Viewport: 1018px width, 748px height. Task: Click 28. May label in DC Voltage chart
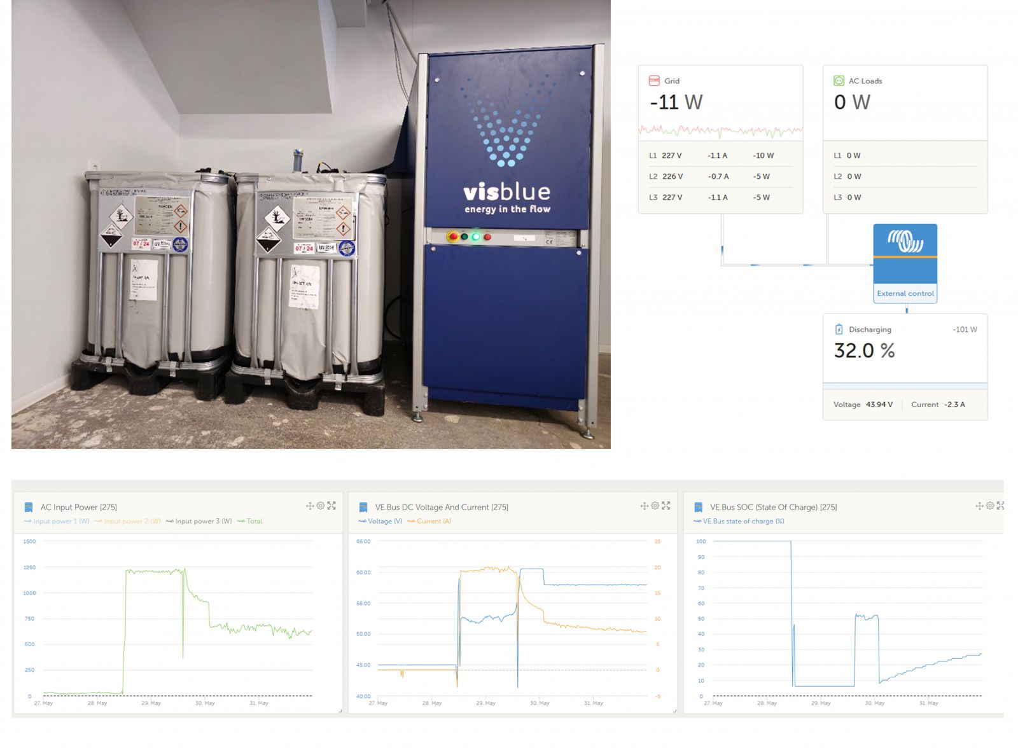tap(432, 703)
